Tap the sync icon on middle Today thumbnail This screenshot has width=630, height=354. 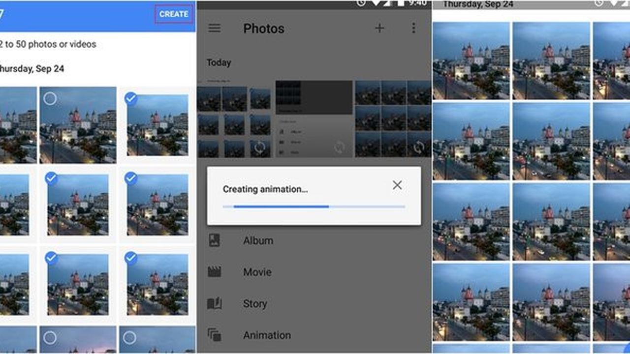[339, 147]
